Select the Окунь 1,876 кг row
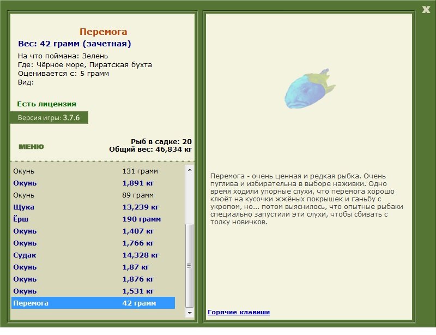This screenshot has width=436, height=335. pos(93,279)
